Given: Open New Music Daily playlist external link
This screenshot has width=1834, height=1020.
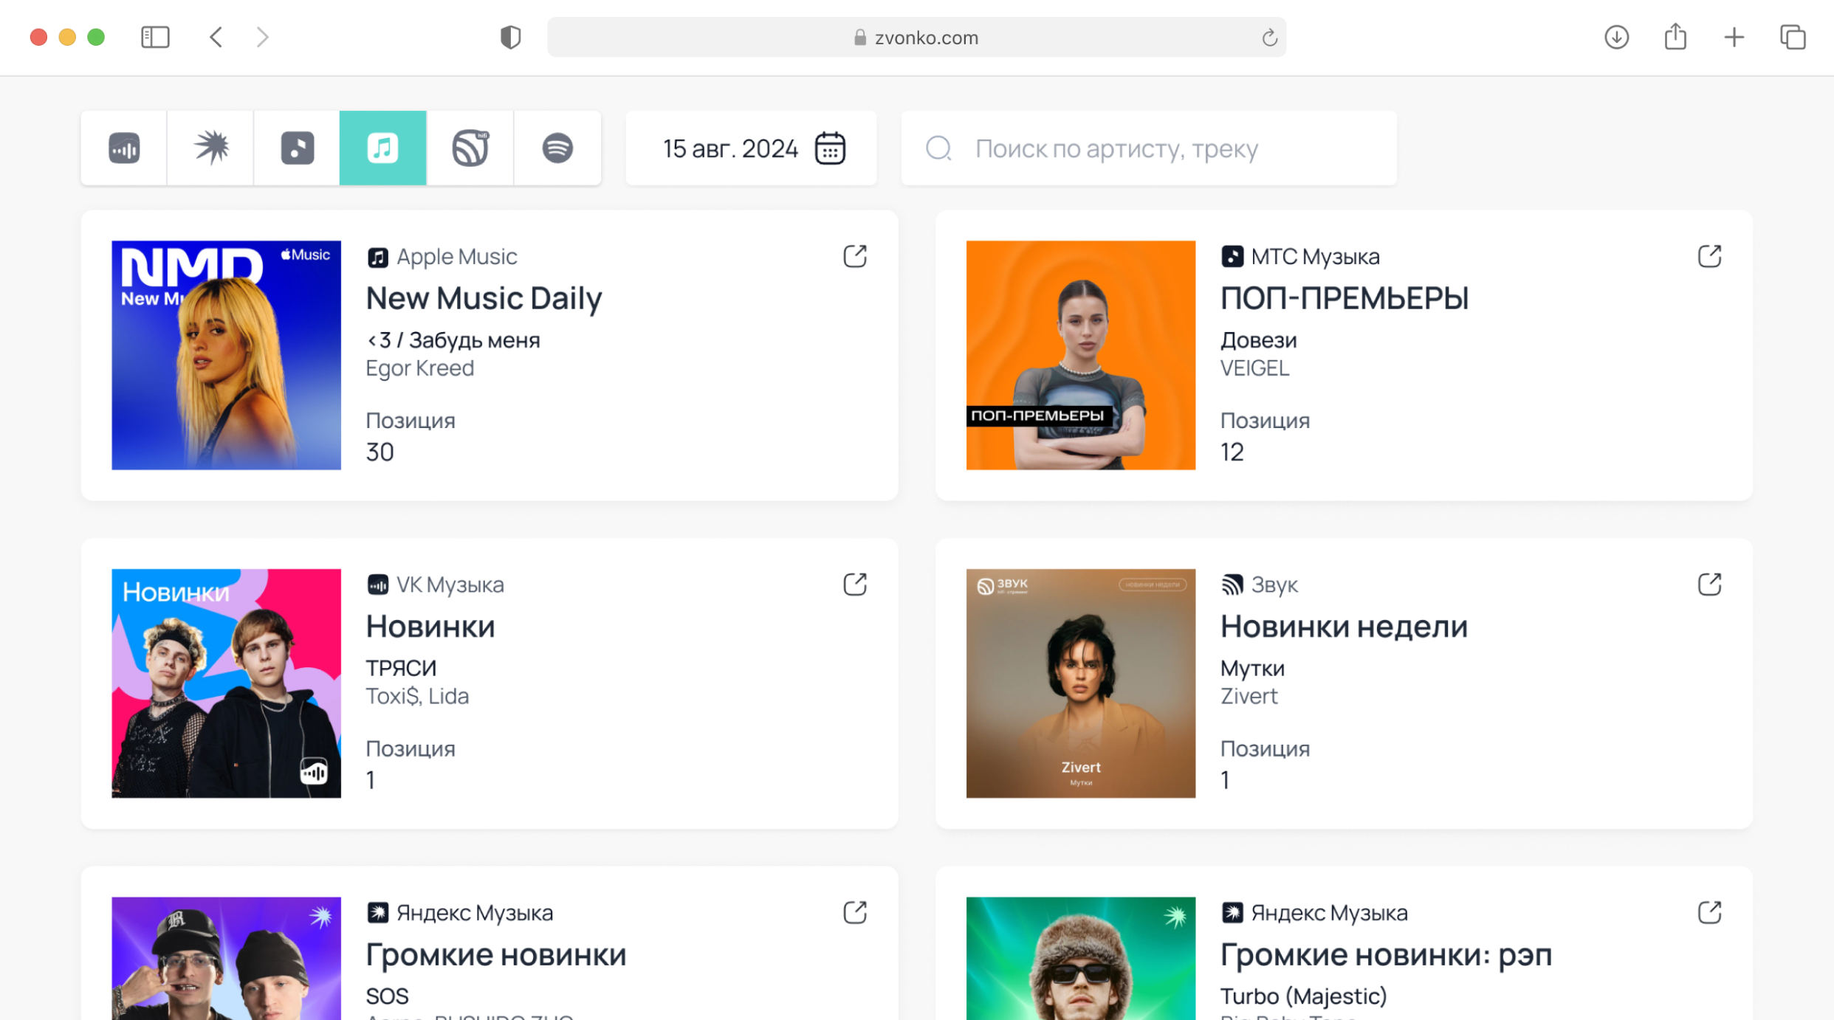Looking at the screenshot, I should point(855,256).
